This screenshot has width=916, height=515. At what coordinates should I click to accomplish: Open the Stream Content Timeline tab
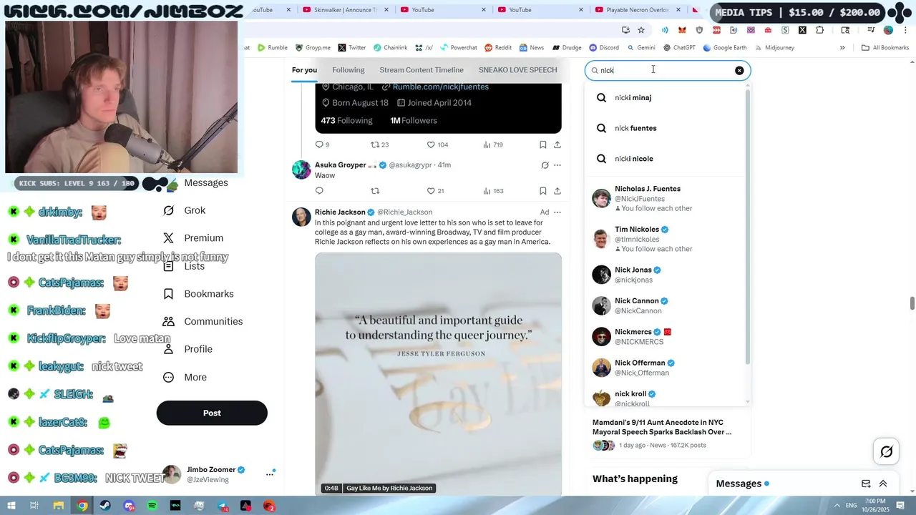[x=422, y=70]
